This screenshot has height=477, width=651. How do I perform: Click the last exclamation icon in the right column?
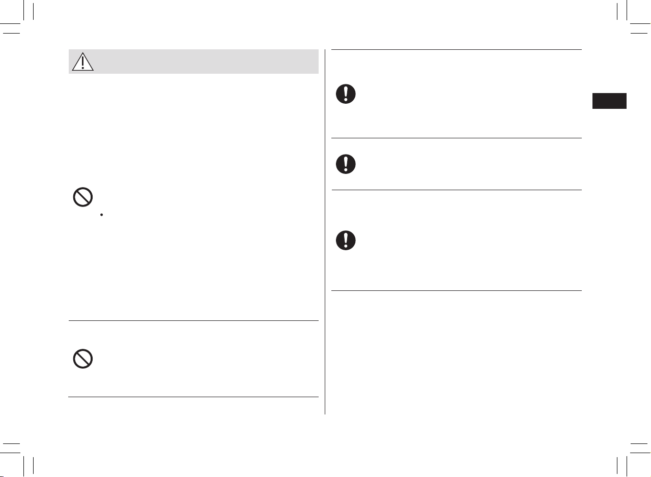pos(346,240)
